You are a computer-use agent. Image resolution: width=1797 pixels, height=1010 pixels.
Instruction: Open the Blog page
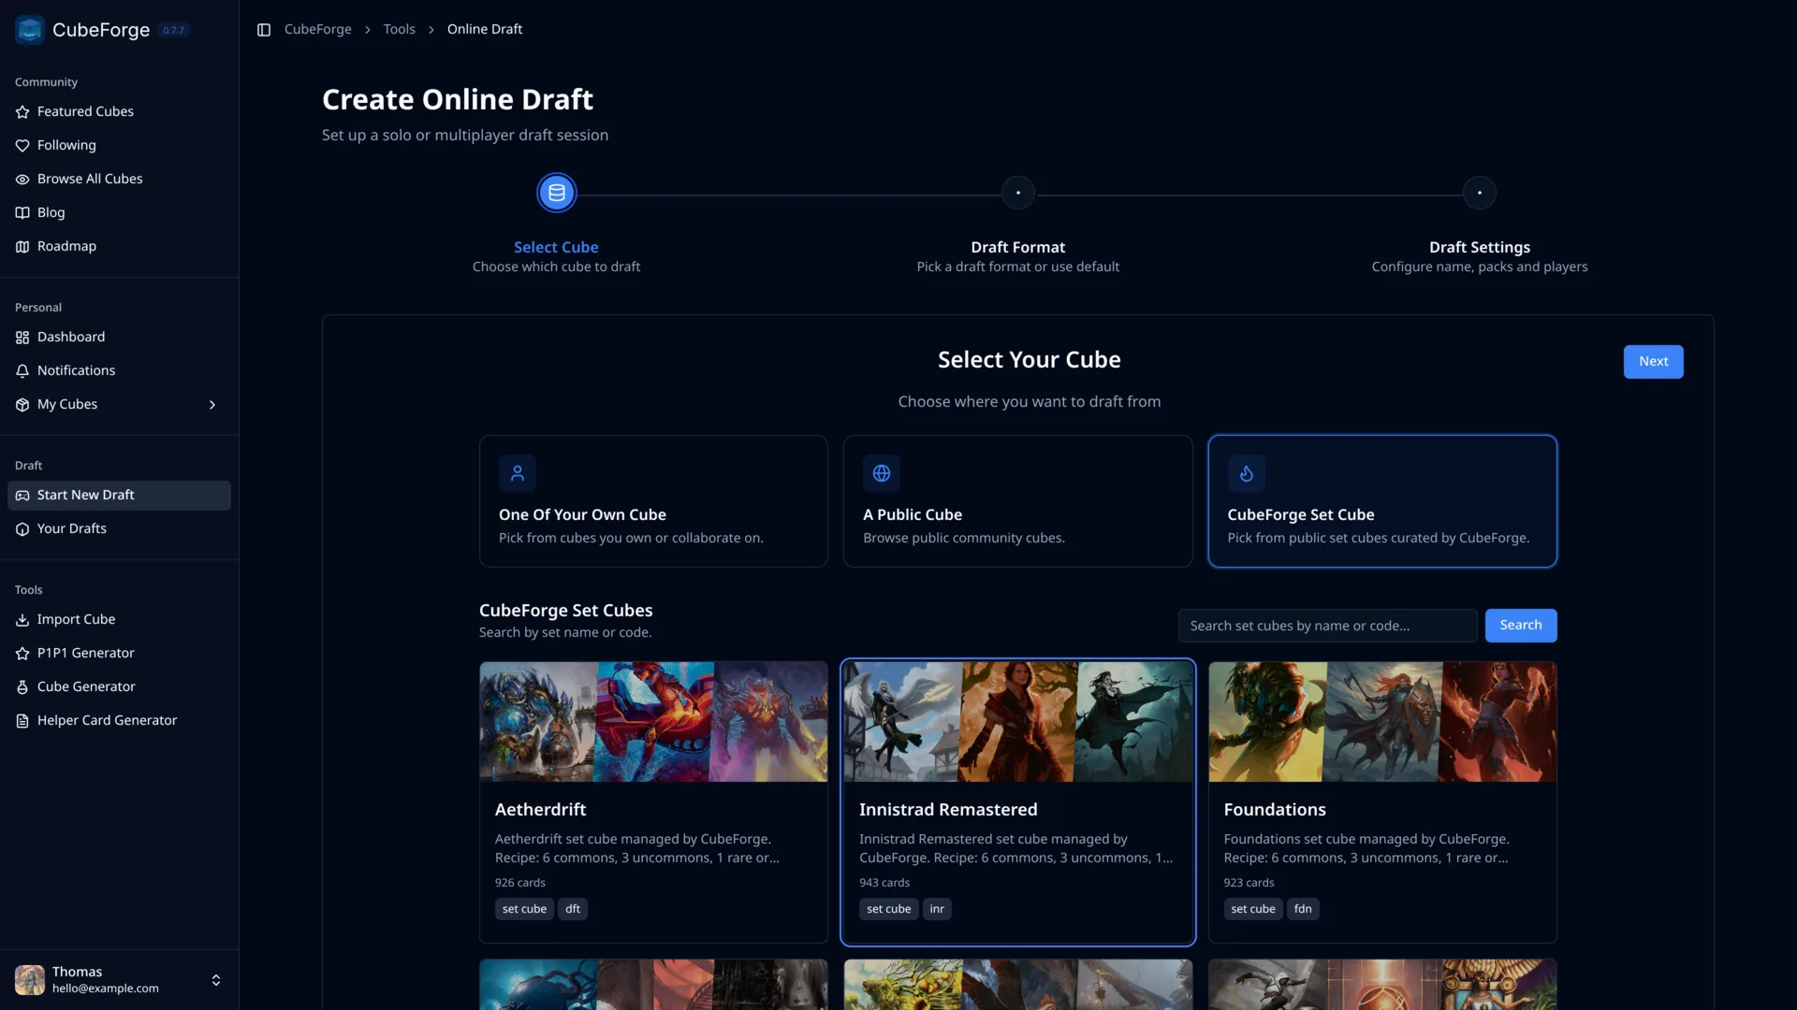click(x=119, y=213)
